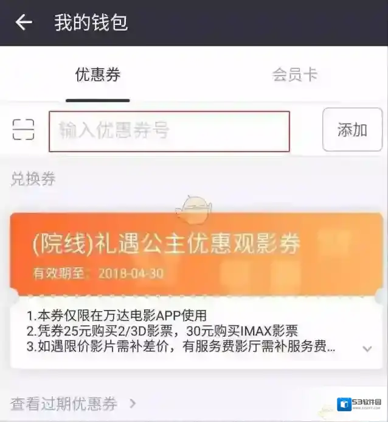Switch to the 会员卡 tab

click(295, 74)
